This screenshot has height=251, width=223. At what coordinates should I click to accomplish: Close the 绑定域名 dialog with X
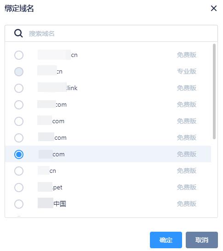tap(214, 8)
